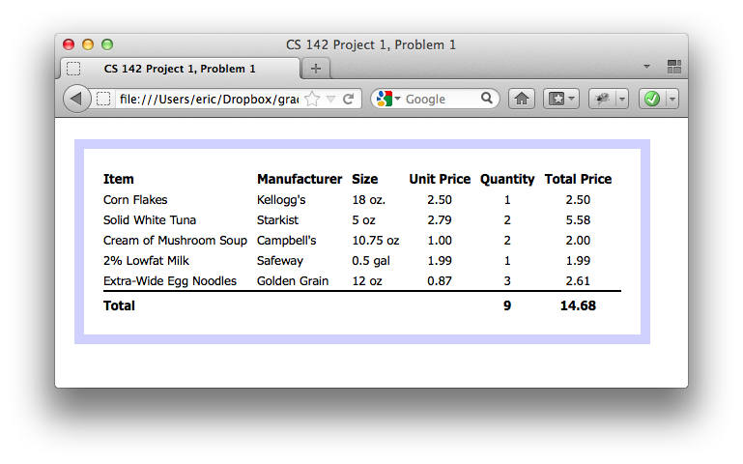This screenshot has height=464, width=743.
Task: Bookmark this page with the star icon
Action: [x=311, y=99]
